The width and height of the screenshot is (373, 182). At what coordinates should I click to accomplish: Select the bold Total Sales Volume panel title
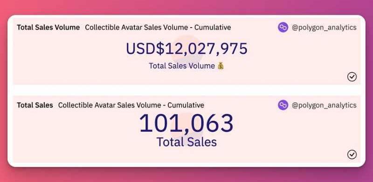[48, 28]
